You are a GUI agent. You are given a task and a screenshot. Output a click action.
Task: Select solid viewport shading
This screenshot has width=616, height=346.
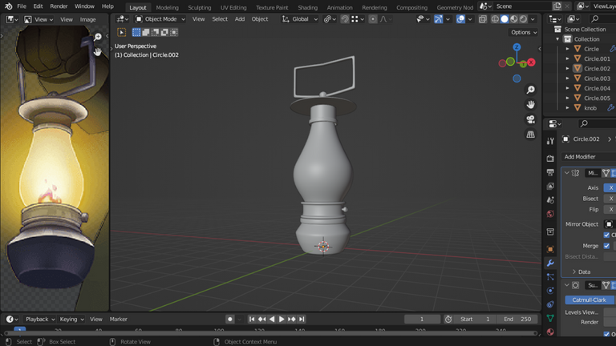click(505, 19)
